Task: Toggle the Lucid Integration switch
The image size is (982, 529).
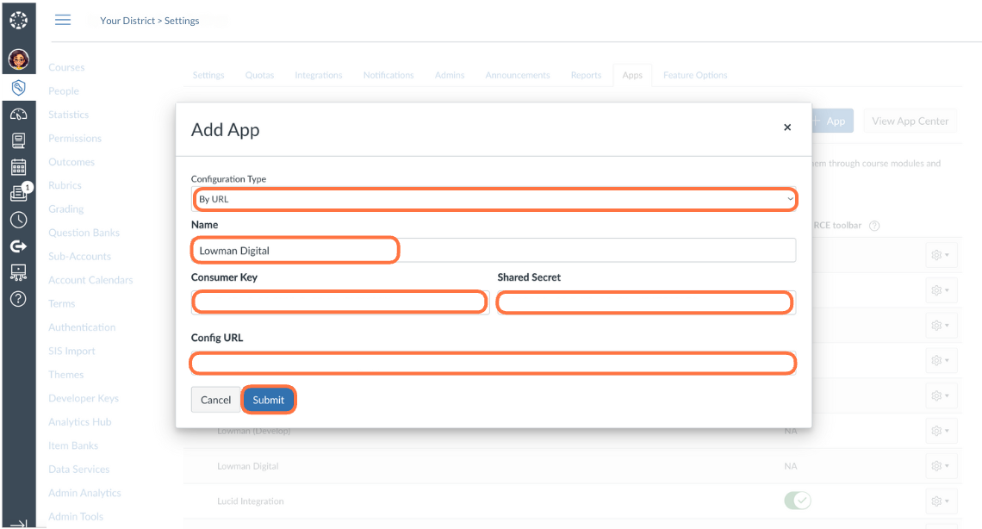Action: (x=798, y=501)
